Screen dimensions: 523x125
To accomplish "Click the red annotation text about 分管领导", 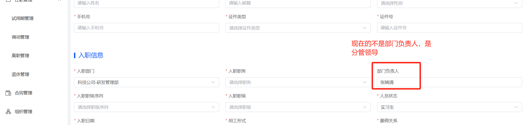I will point(391,48).
